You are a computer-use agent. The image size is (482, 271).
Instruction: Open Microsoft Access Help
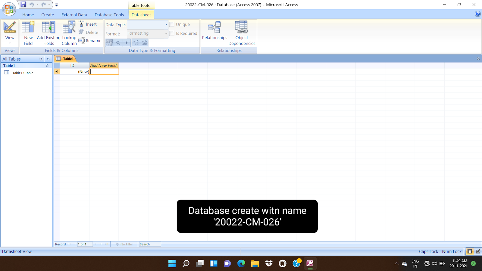[478, 14]
